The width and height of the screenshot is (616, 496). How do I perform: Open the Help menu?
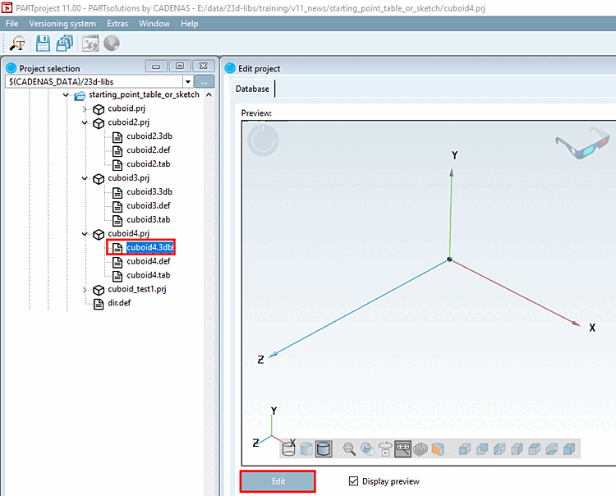[x=190, y=24]
